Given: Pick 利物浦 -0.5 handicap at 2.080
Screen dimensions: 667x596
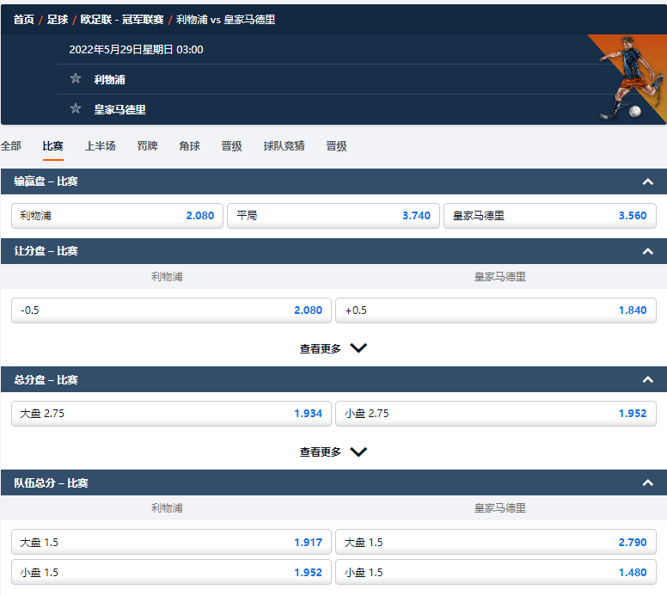Looking at the screenshot, I should pyautogui.click(x=171, y=310).
